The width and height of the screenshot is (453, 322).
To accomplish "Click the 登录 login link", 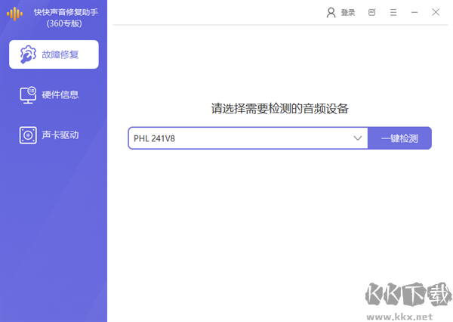I will point(348,12).
